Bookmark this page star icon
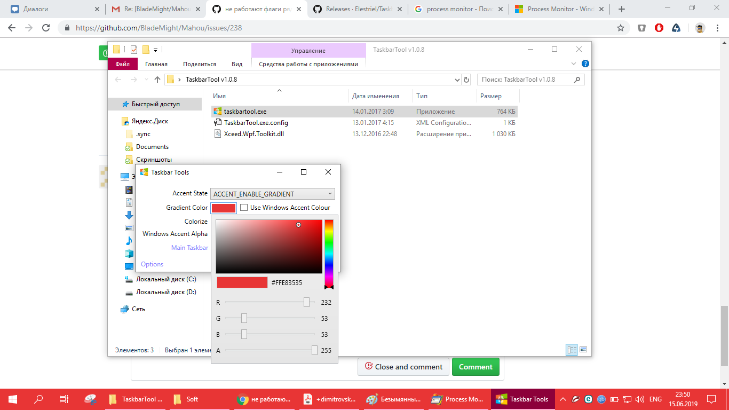The height and width of the screenshot is (410, 729). click(621, 28)
